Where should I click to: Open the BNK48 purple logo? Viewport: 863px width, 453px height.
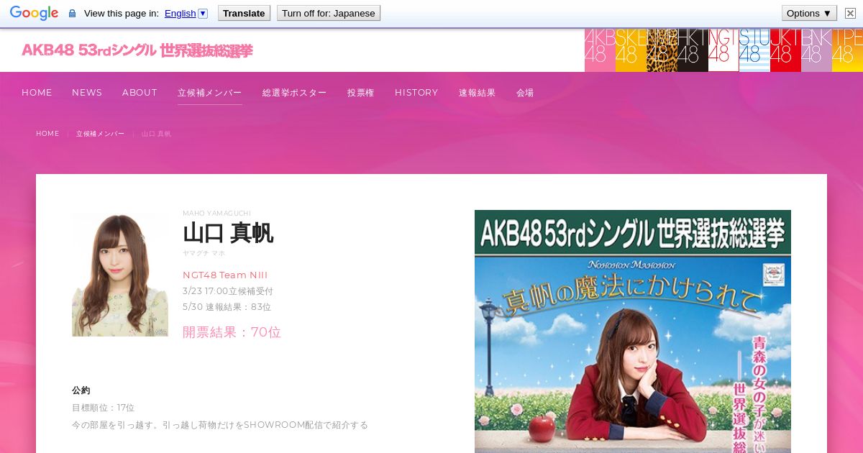pyautogui.click(x=816, y=50)
